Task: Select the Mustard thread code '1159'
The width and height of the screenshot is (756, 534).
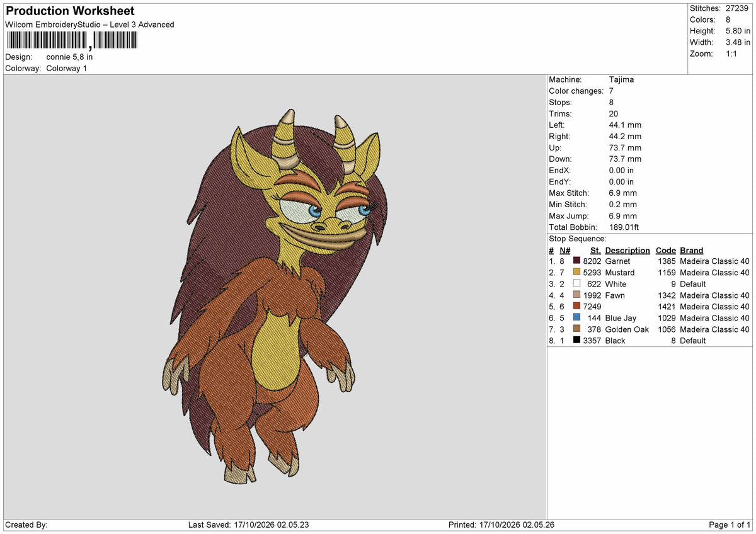Action: 667,272
